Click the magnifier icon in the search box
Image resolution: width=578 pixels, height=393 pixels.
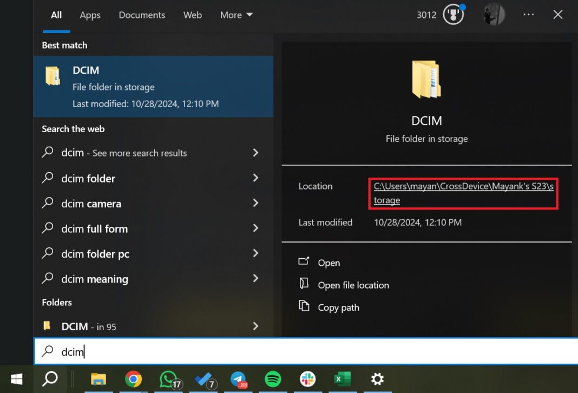[x=46, y=351]
